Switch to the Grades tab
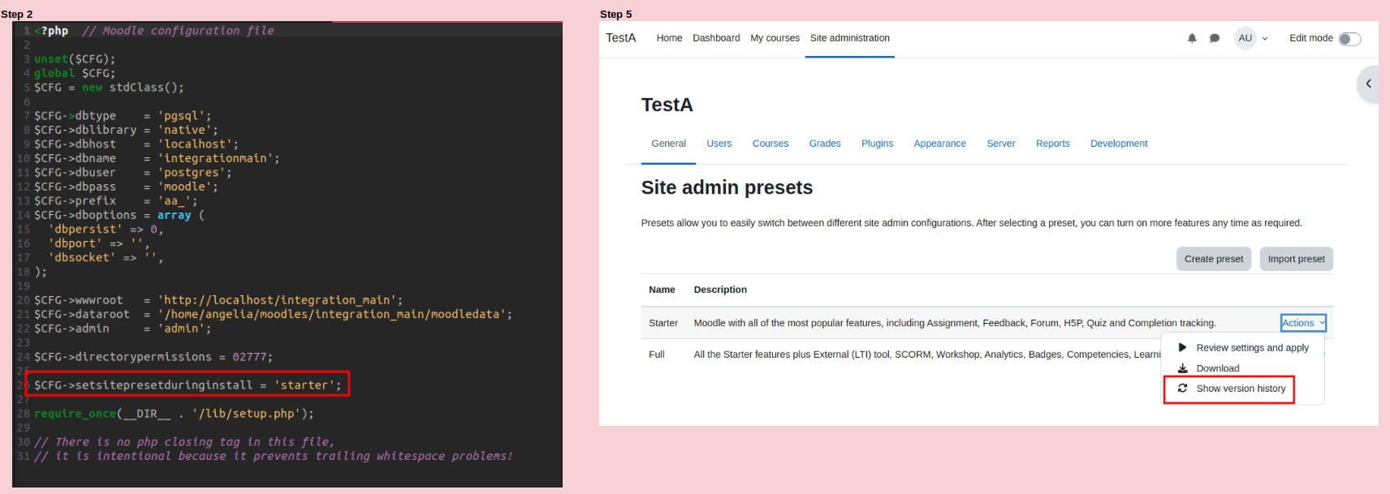Screen dimensions: 1390x494 click(825, 144)
